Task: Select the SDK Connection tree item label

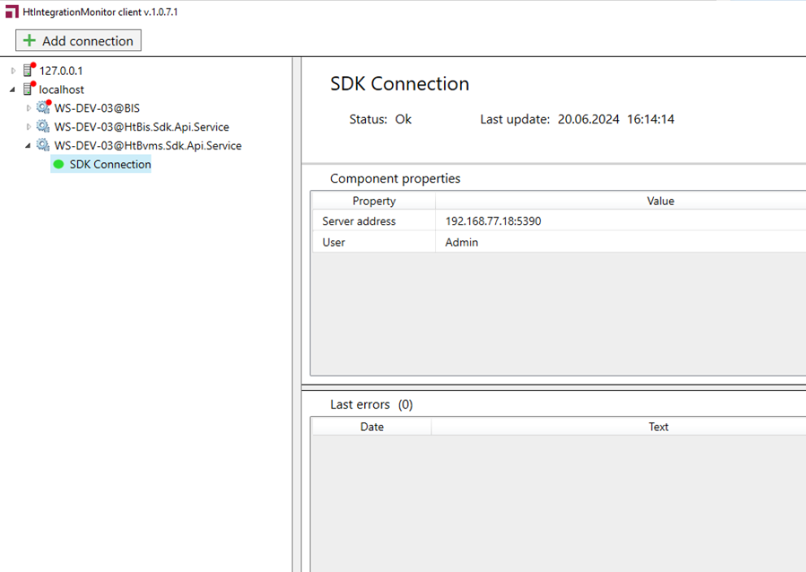Action: coord(110,164)
